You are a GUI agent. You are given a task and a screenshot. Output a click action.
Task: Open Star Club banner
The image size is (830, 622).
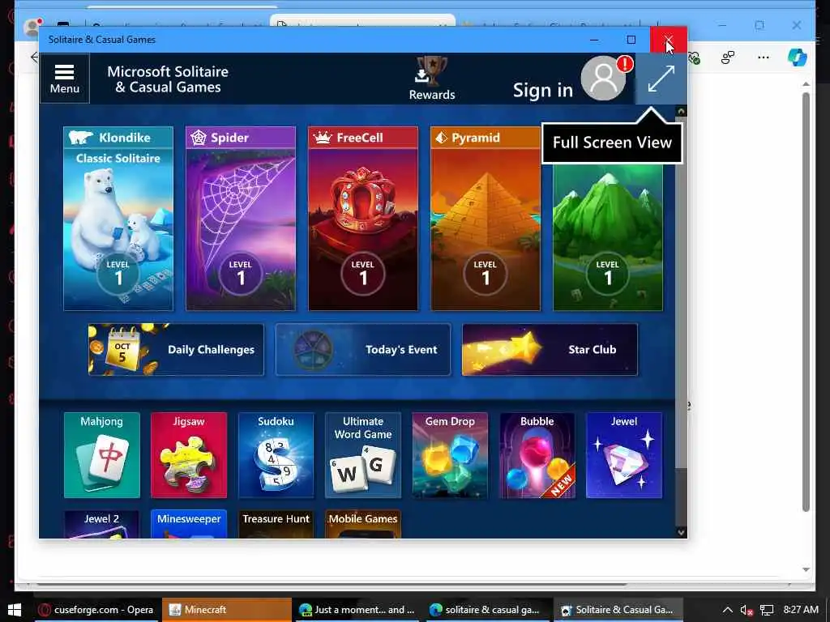[x=550, y=350]
